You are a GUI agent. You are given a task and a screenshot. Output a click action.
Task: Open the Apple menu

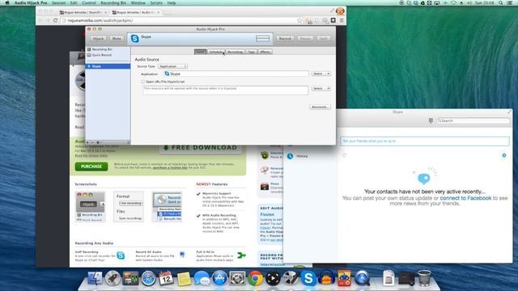(7, 2)
